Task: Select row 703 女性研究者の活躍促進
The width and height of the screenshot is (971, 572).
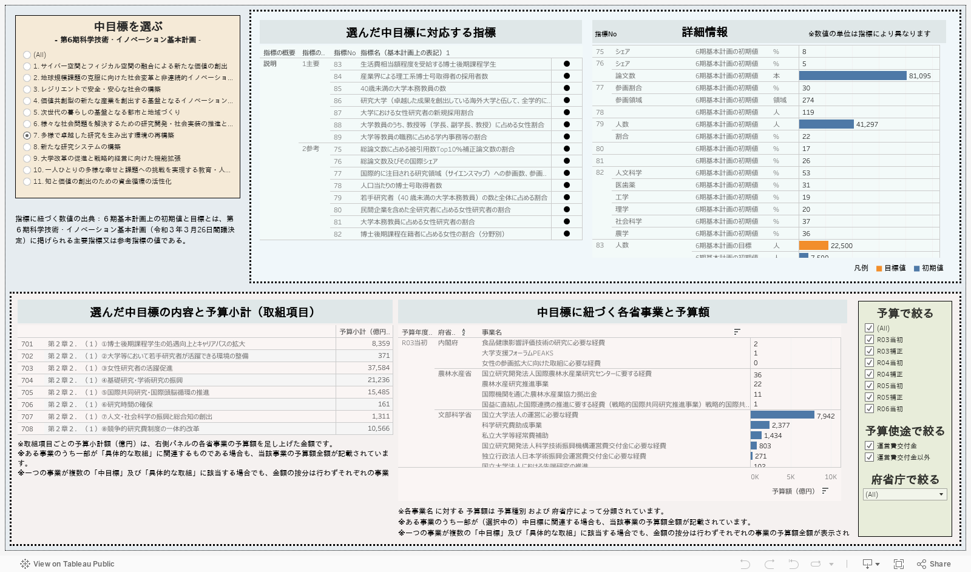Action: click(205, 368)
